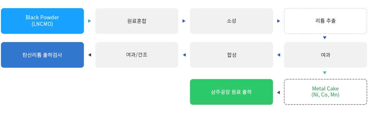368x122 pixels.
Task: Click down arrow below 리튬 추출
Action: tap(325, 38)
